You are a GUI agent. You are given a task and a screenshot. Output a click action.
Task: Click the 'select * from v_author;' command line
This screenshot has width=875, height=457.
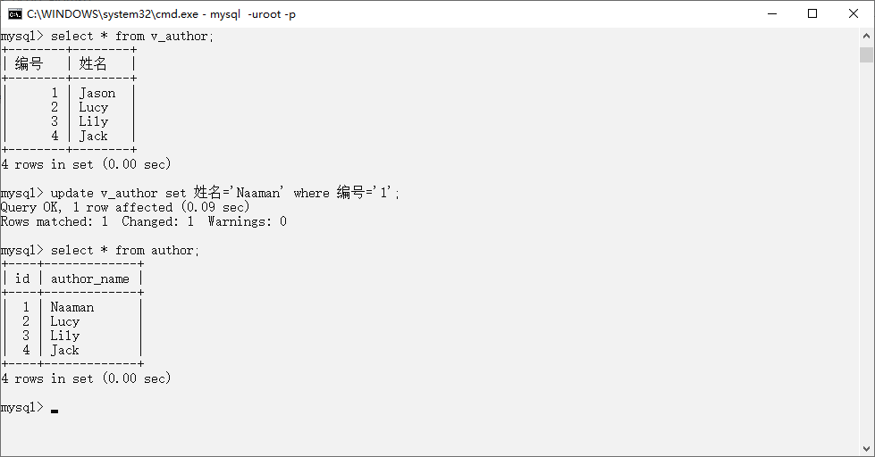click(107, 37)
